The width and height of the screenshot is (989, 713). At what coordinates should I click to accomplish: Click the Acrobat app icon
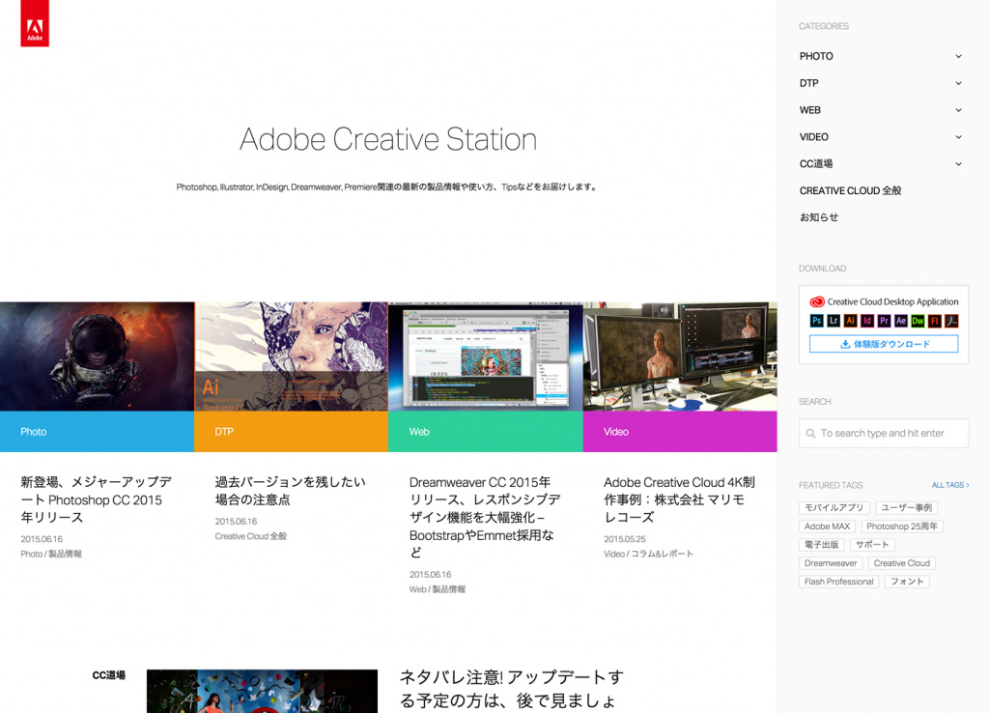pyautogui.click(x=951, y=321)
